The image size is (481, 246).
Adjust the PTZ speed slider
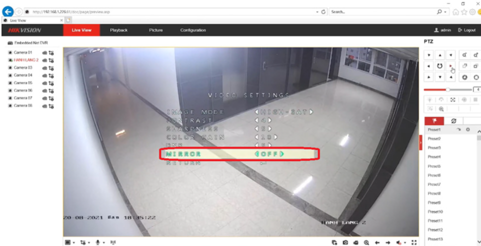point(448,89)
